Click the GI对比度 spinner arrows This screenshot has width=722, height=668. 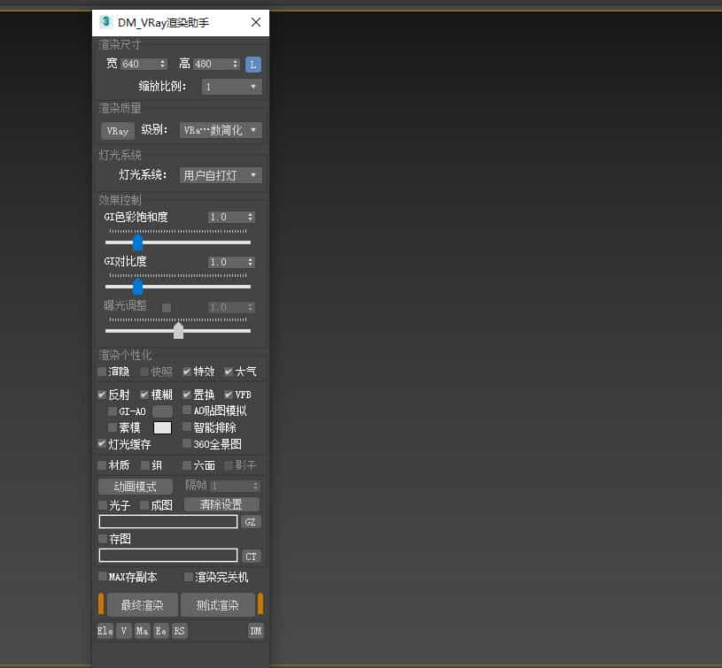[x=251, y=262]
